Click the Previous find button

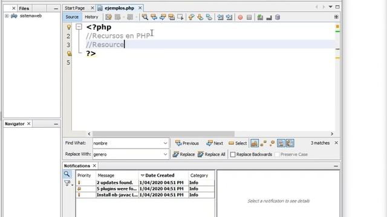(187, 143)
